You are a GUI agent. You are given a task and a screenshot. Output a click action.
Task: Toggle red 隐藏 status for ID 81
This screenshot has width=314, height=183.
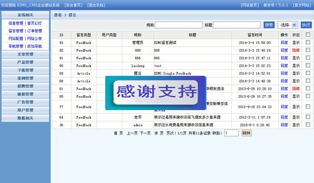[x=296, y=88]
